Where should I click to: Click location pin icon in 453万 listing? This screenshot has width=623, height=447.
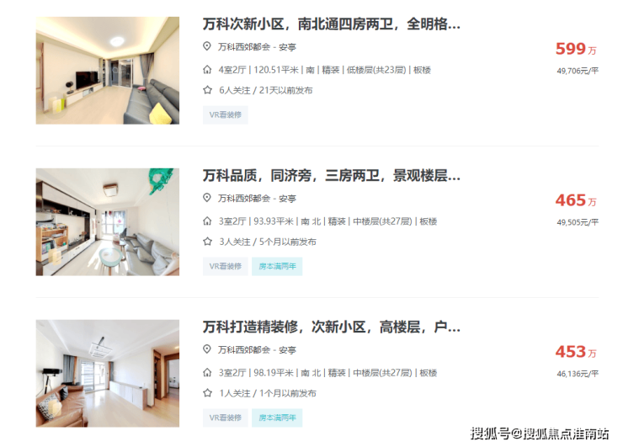206,349
